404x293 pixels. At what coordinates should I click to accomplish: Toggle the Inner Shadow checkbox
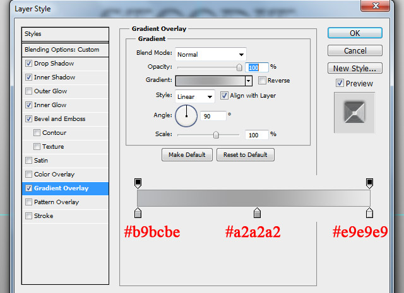click(x=28, y=77)
